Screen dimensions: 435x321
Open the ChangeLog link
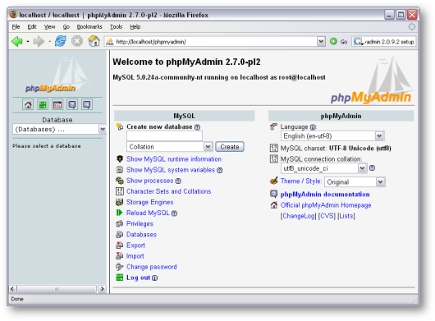pos(299,216)
